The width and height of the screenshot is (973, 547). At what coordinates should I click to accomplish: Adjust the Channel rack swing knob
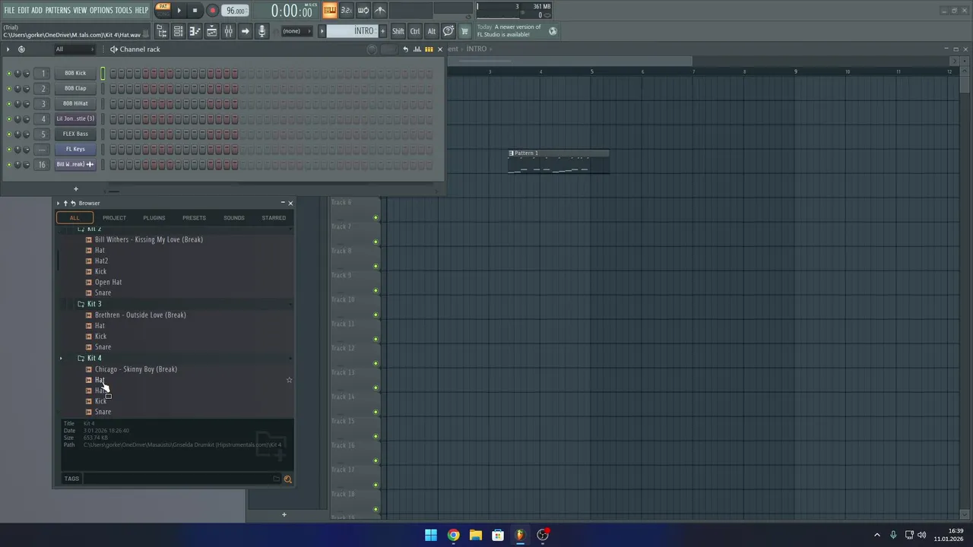[372, 49]
